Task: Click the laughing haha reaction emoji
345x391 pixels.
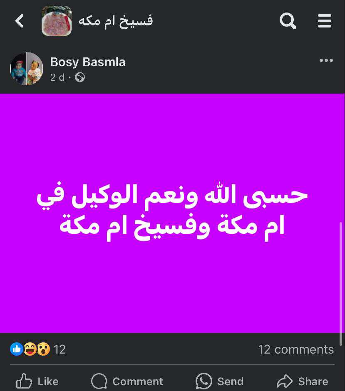Action: (x=30, y=349)
